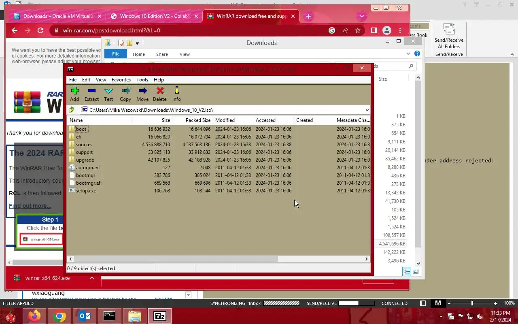Open File Explorer from the taskbar

tap(134, 316)
